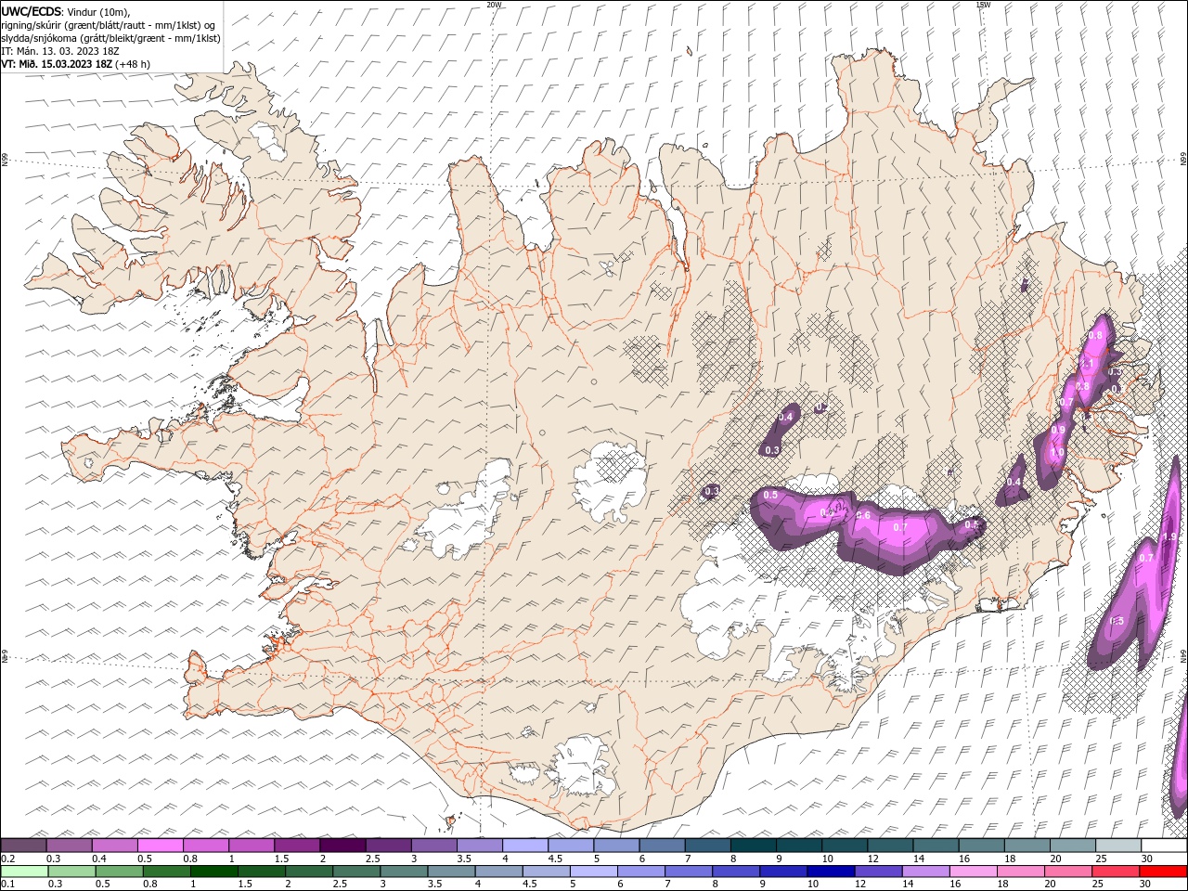
Task: Pick dark purple snow swatch between 2 and 2.5
Action: pyautogui.click(x=342, y=846)
